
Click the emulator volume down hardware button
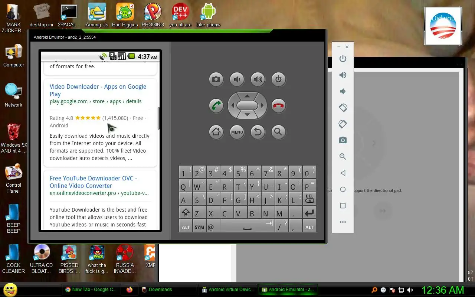pyautogui.click(x=237, y=79)
